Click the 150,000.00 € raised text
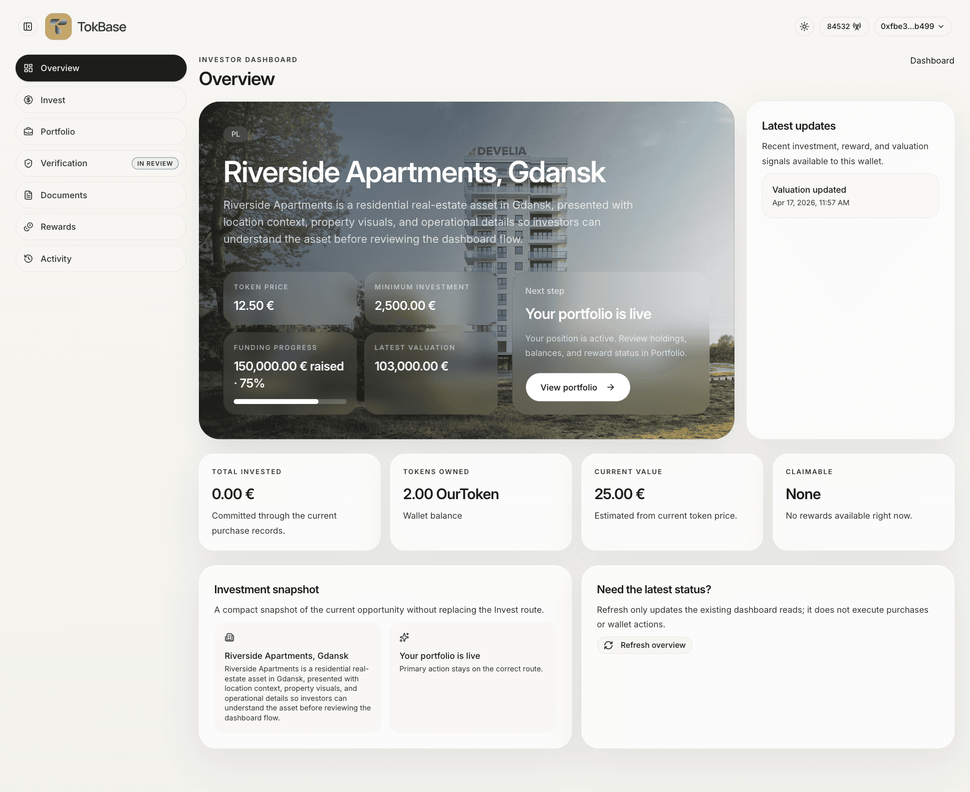The image size is (970, 792). (289, 366)
